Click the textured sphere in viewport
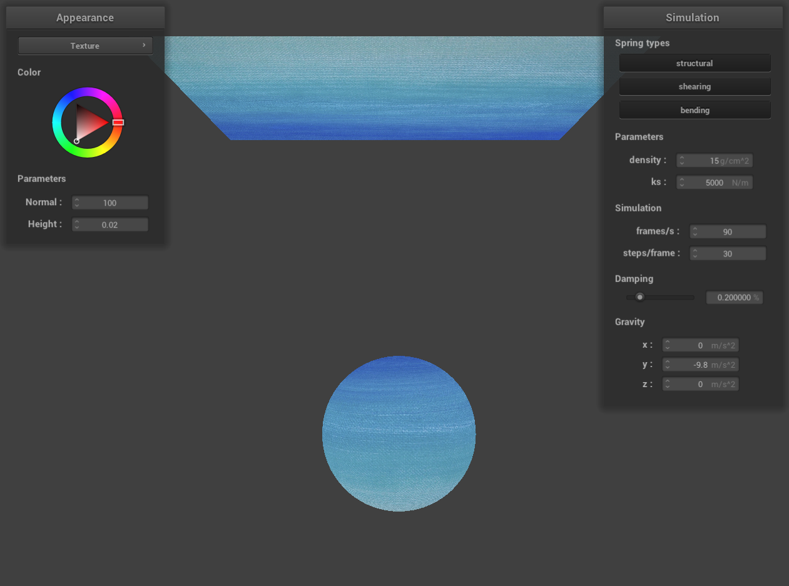The image size is (789, 586). click(399, 433)
